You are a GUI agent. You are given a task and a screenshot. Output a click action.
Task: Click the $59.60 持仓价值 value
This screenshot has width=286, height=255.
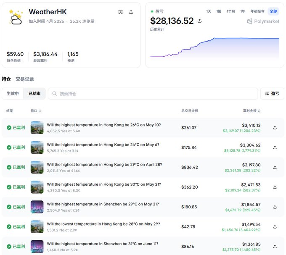coord(15,54)
